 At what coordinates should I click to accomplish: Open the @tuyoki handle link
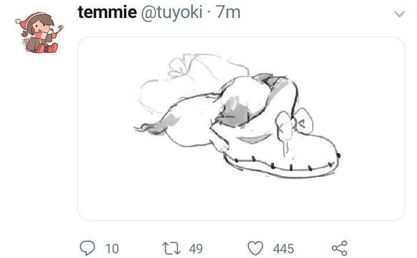(172, 13)
